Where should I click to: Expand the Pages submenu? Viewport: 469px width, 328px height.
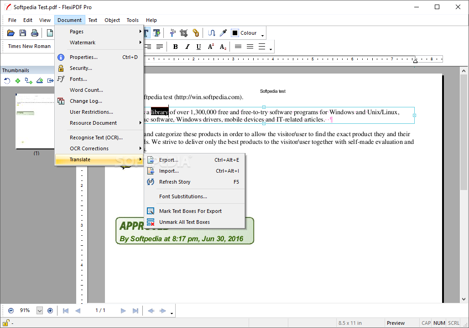tap(99, 32)
